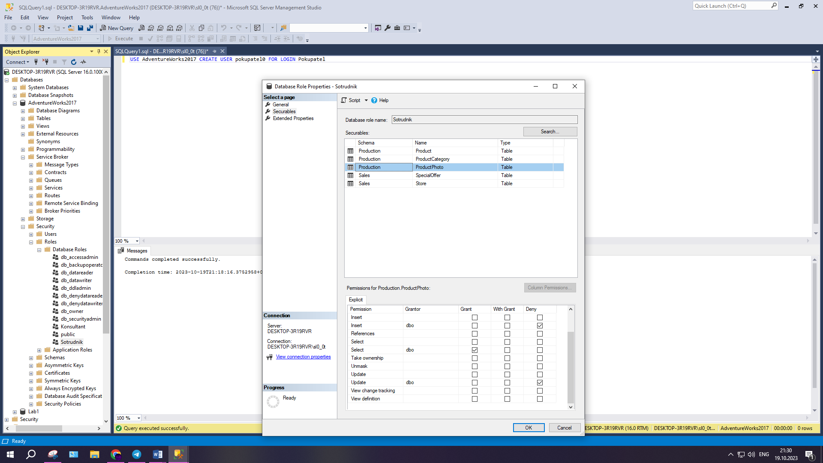823x463 pixels.
Task: Click the DAX query toolbar icon
Action: coord(180,28)
